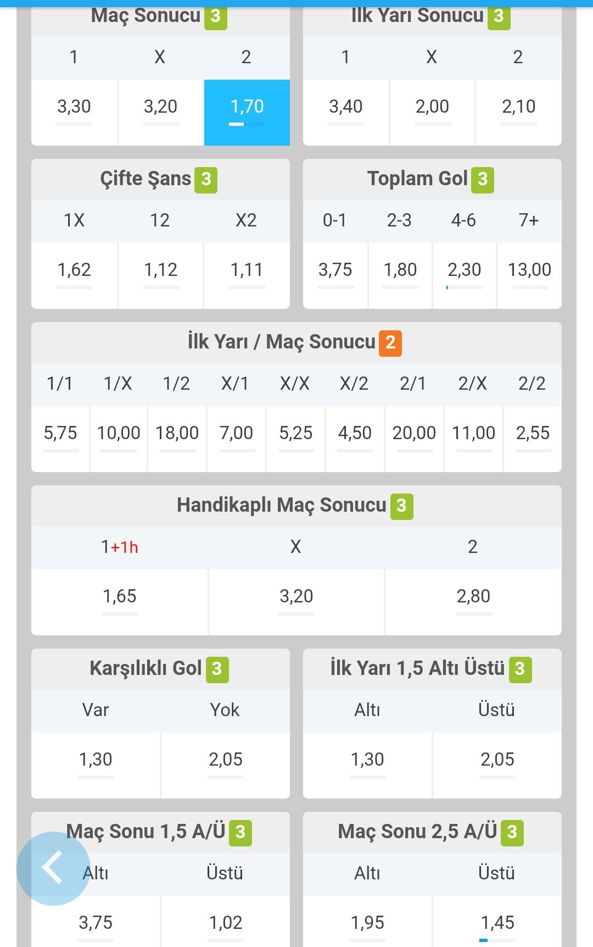This screenshot has width=593, height=947.
Task: Tap the orange 2 badge beside İlk Yarı / Maç Sonucu
Action: (x=390, y=343)
